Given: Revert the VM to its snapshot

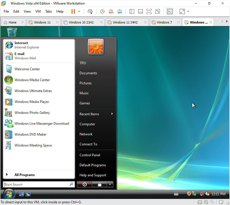Looking at the screenshot, I should (x=111, y=11).
